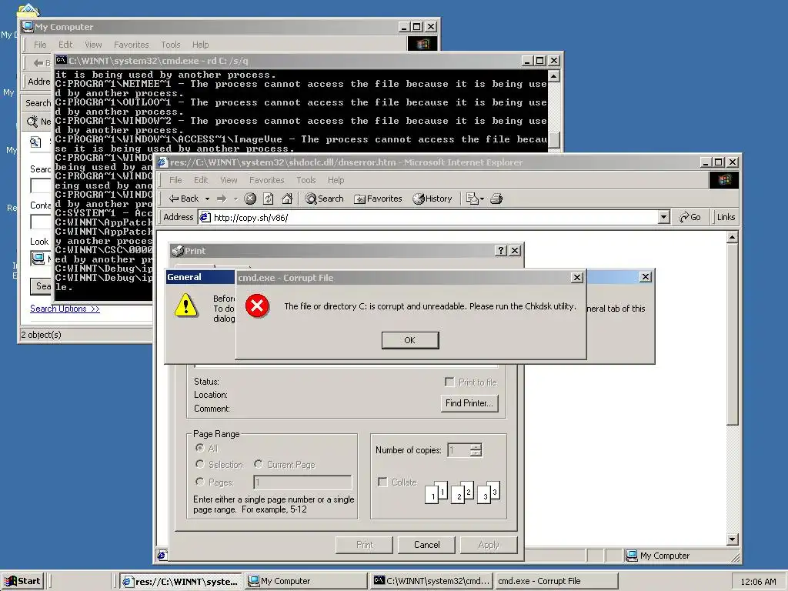Click the 12:06 AM taskbar clock
Viewport: 788px width, 591px height.
coord(758,582)
